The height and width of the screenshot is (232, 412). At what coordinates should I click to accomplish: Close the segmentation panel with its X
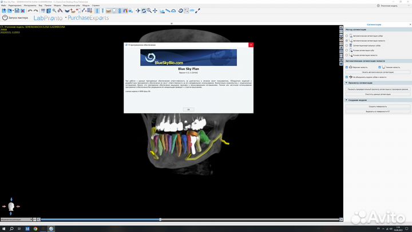coord(410,25)
